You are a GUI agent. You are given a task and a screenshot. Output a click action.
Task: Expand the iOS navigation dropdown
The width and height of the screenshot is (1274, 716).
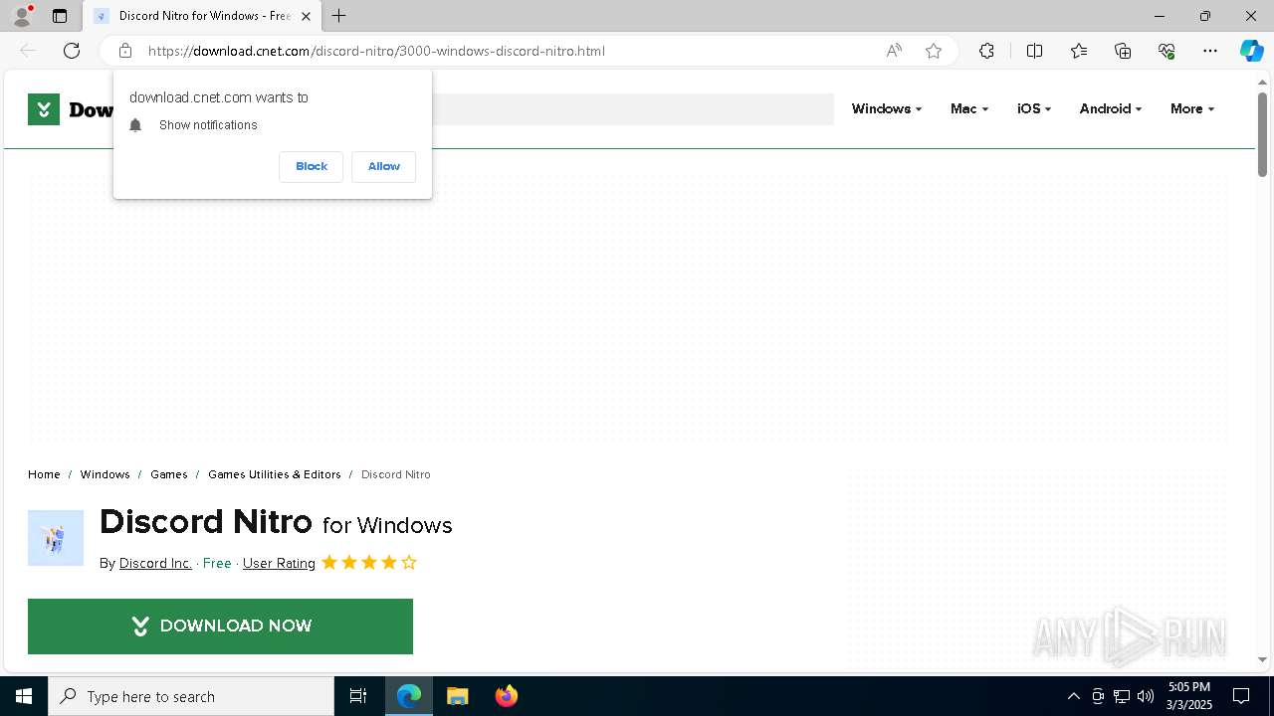[x=1034, y=108]
